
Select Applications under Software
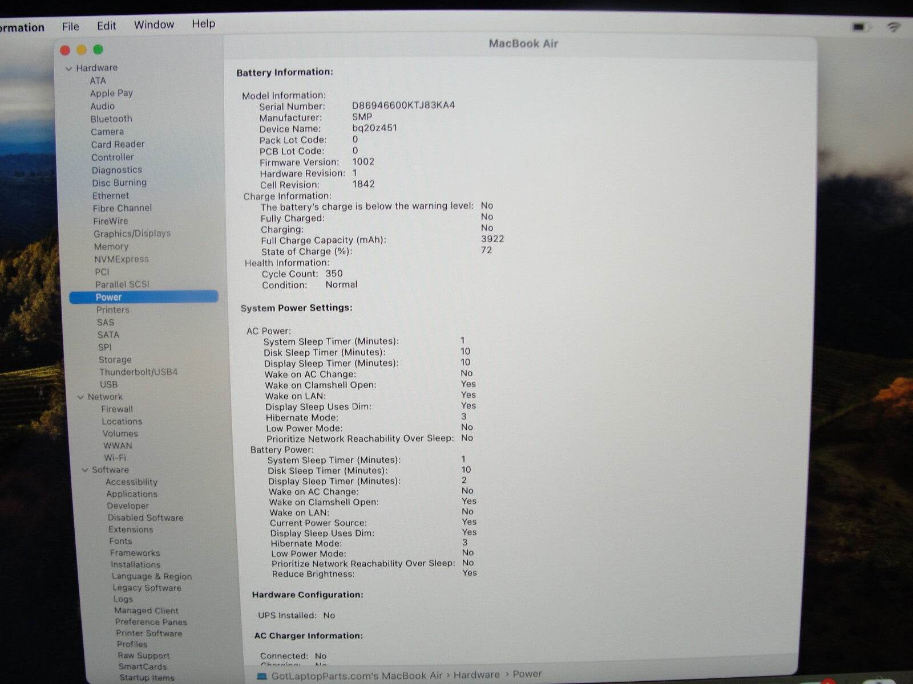(131, 494)
